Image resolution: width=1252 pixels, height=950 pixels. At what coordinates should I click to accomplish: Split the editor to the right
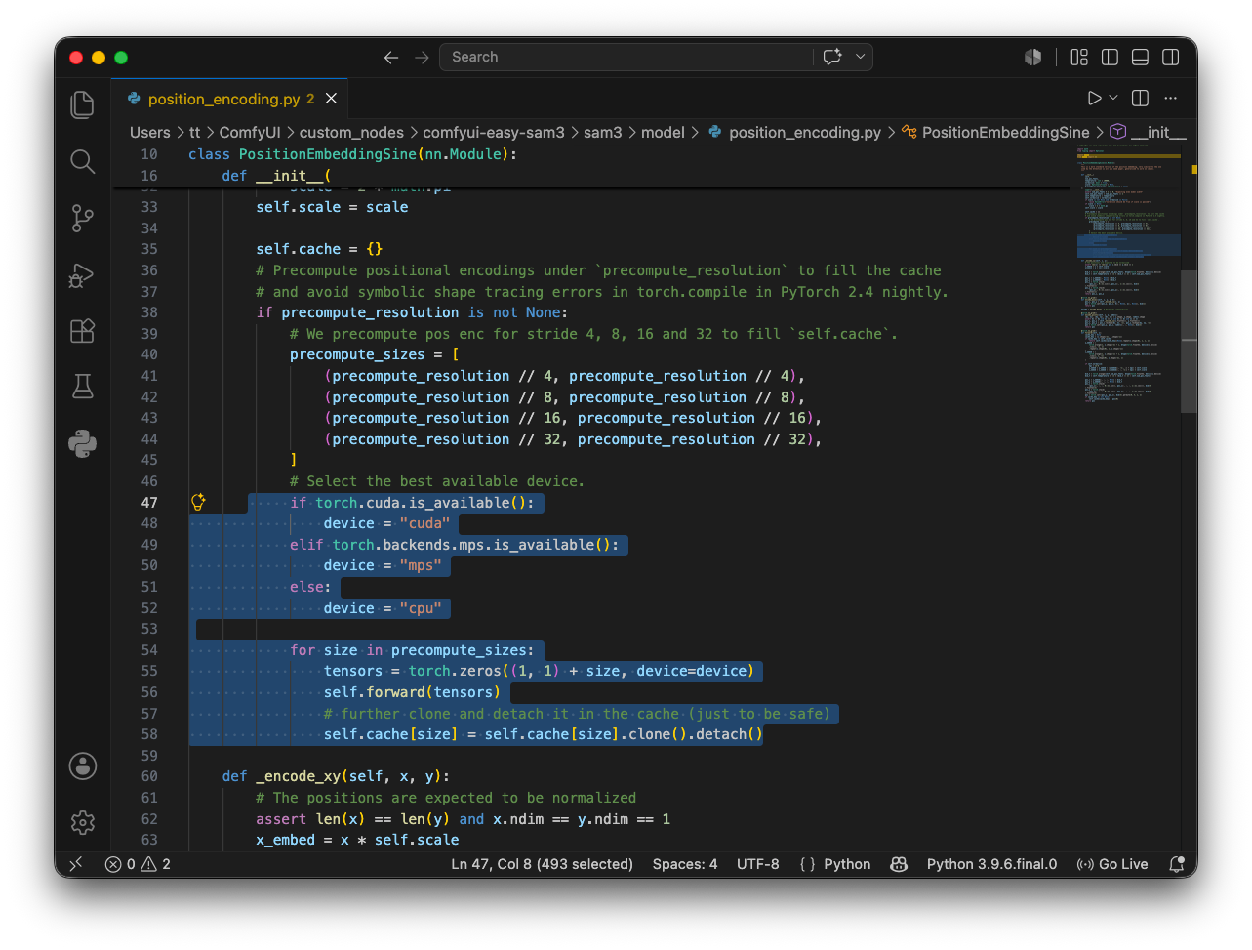pyautogui.click(x=1140, y=98)
